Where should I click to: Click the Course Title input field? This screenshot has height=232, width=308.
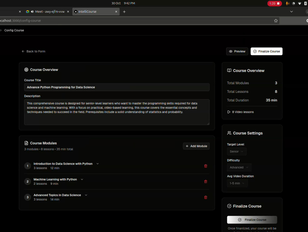coord(117,87)
